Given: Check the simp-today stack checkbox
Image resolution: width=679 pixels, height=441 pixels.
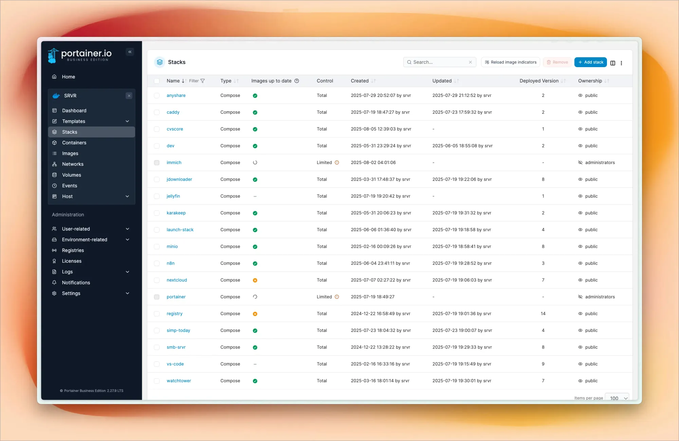Looking at the screenshot, I should [157, 330].
